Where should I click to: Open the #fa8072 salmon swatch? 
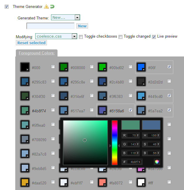102,182
